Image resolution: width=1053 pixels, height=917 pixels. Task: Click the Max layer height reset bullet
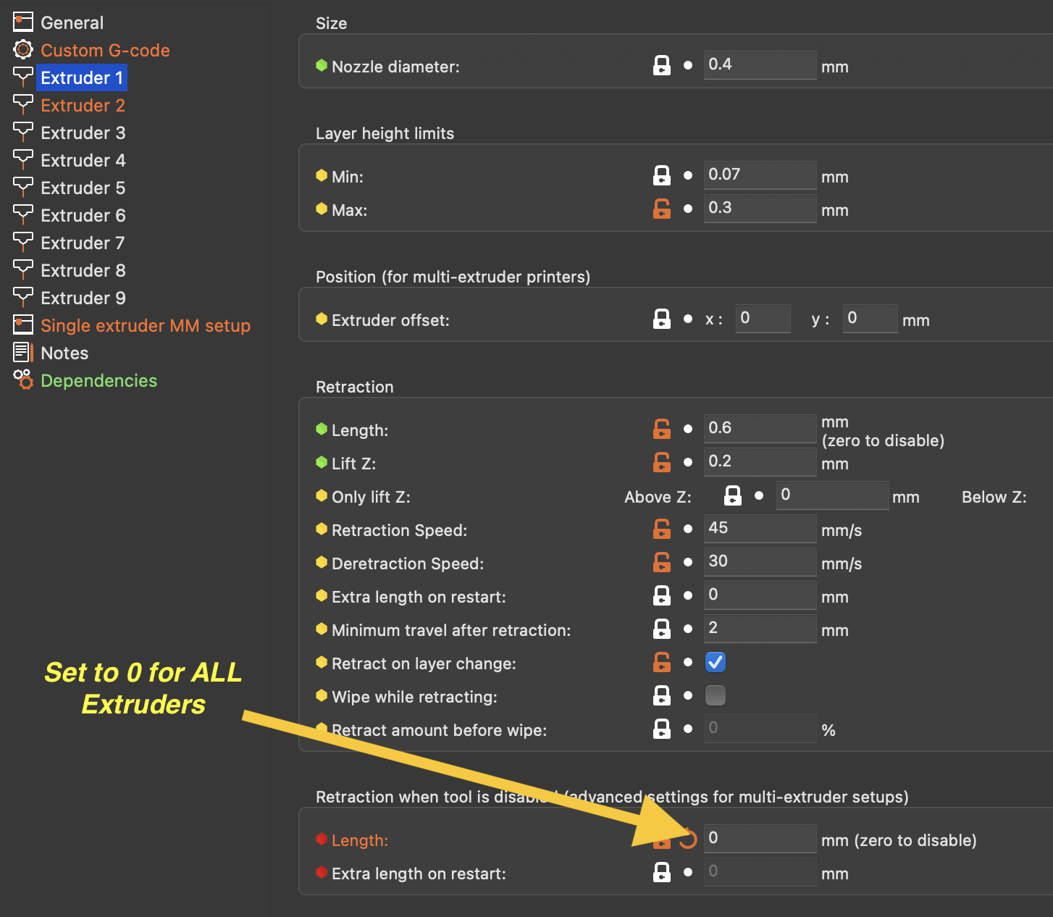point(688,209)
